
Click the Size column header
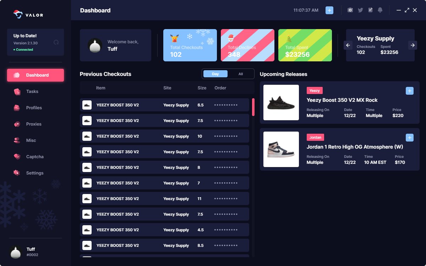coord(202,88)
